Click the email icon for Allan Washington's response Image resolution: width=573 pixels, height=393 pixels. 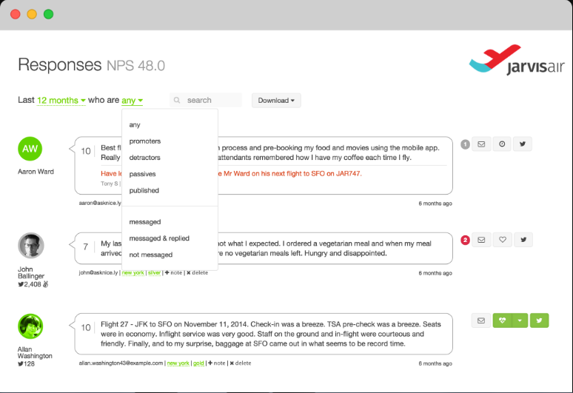[481, 320]
